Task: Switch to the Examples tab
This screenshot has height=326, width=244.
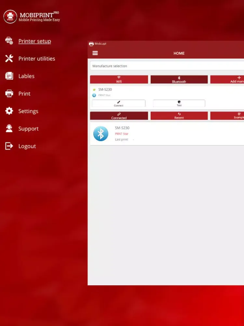Action: tap(227, 116)
